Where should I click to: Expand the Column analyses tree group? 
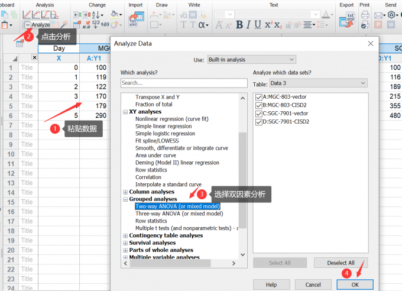coord(125,192)
